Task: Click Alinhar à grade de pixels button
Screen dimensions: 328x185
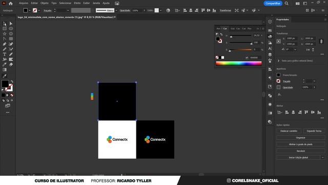Action: tap(301, 144)
